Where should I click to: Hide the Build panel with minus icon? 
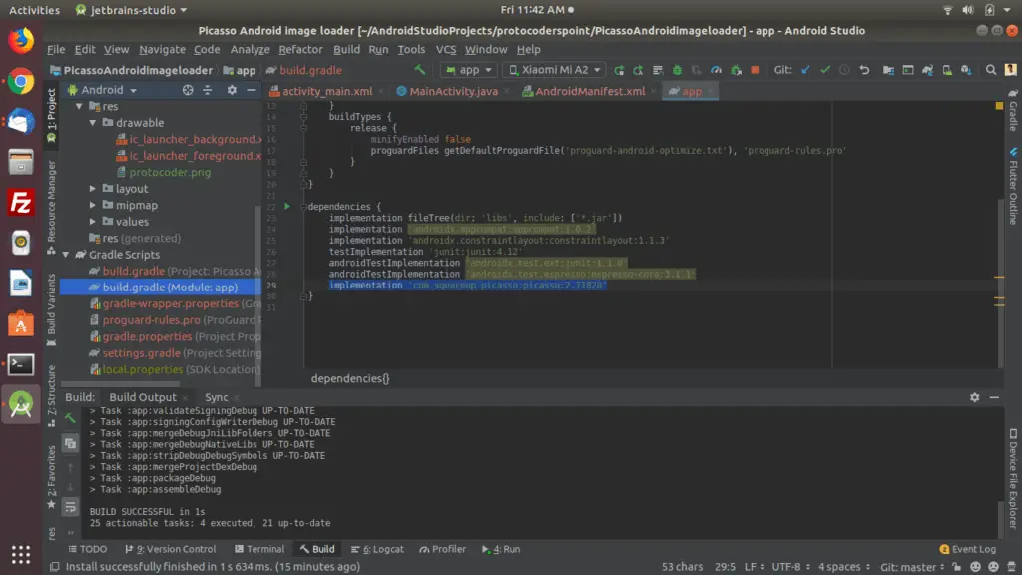pyautogui.click(x=994, y=397)
